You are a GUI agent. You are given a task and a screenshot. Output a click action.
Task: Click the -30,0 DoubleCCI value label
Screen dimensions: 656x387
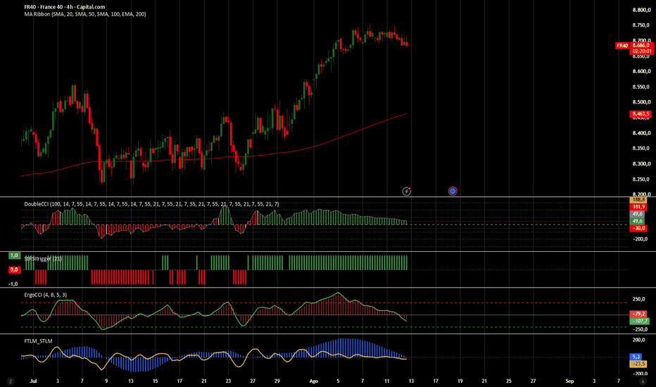638,229
